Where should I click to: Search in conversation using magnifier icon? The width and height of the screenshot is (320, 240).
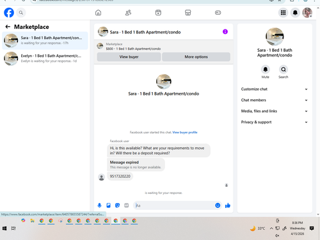pos(284,70)
